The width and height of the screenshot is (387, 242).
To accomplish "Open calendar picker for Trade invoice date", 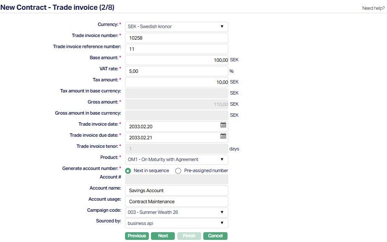I will point(223,125).
